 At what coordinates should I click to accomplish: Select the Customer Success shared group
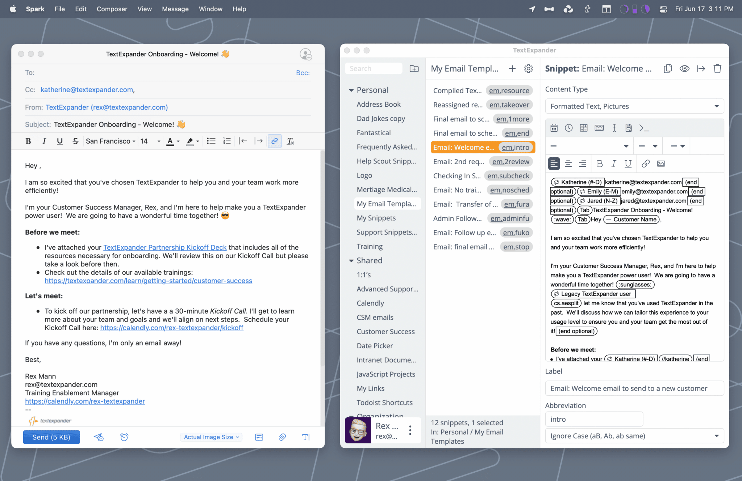pos(385,331)
